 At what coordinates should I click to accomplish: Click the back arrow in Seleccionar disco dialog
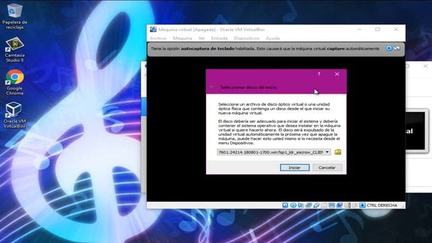[212, 87]
